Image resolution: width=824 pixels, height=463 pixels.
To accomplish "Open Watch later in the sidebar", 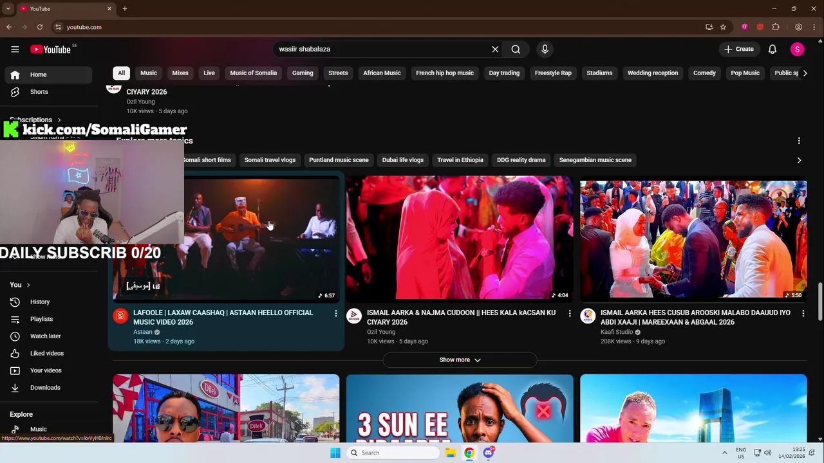I will 48,336.
